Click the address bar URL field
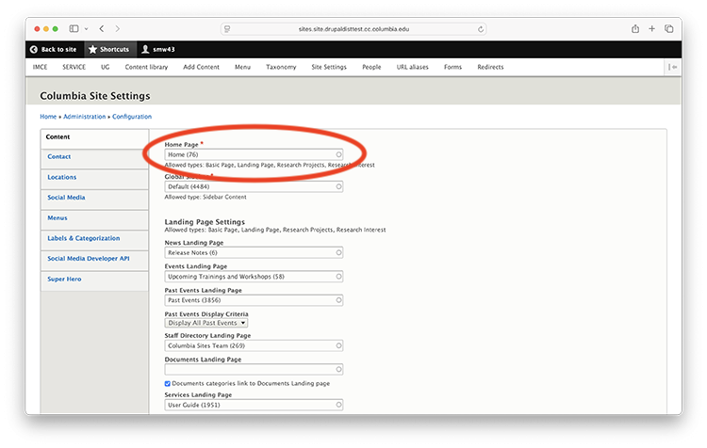 (x=353, y=29)
